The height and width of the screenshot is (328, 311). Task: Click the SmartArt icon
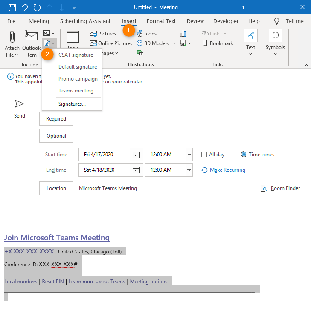140,53
